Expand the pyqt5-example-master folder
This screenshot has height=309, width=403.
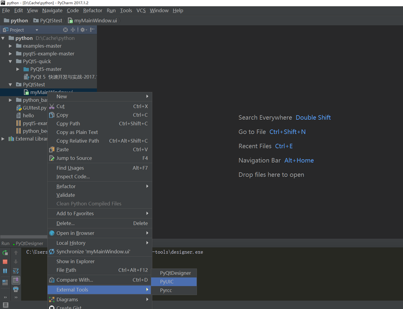pos(10,54)
